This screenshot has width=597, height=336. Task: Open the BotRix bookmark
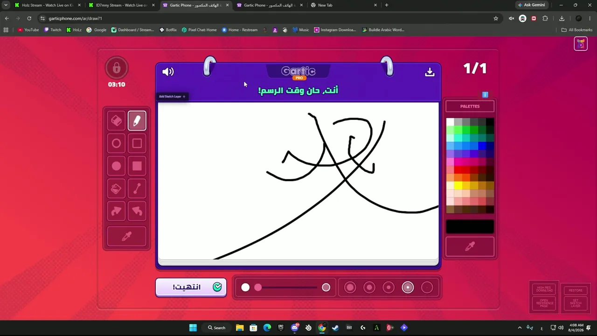coord(168,30)
